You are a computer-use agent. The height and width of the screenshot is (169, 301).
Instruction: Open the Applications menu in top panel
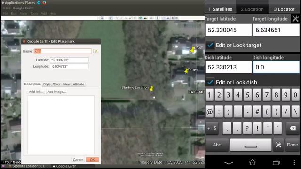click(x=14, y=3)
